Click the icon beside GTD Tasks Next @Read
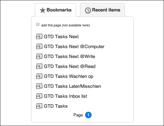Image resolution: width=164 pixels, height=126 pixels. point(39,66)
